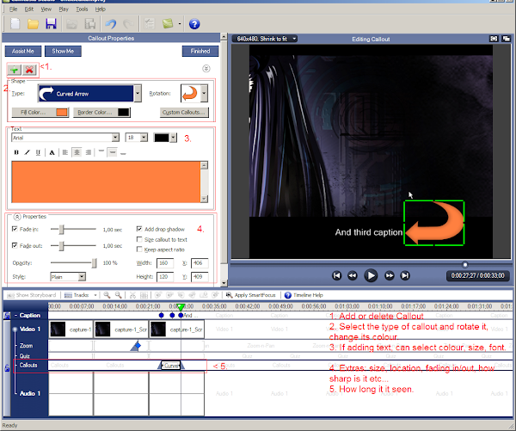Click the Custom Callouts button
This screenshot has height=431, width=516.
185,113
